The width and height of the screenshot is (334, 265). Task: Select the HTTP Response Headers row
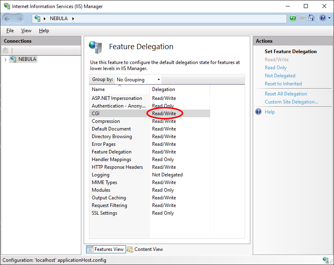pyautogui.click(x=150, y=167)
